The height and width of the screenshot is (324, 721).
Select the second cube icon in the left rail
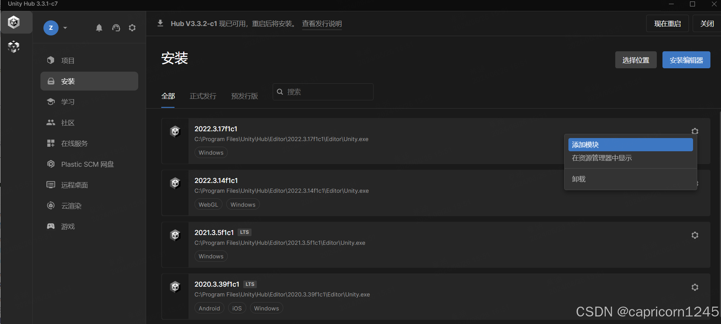[x=14, y=47]
